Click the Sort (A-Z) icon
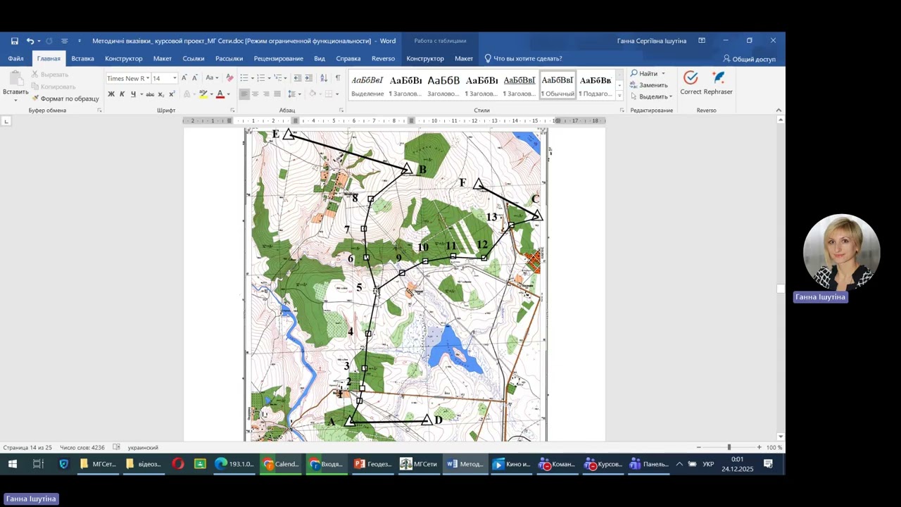The height and width of the screenshot is (507, 901). [324, 78]
